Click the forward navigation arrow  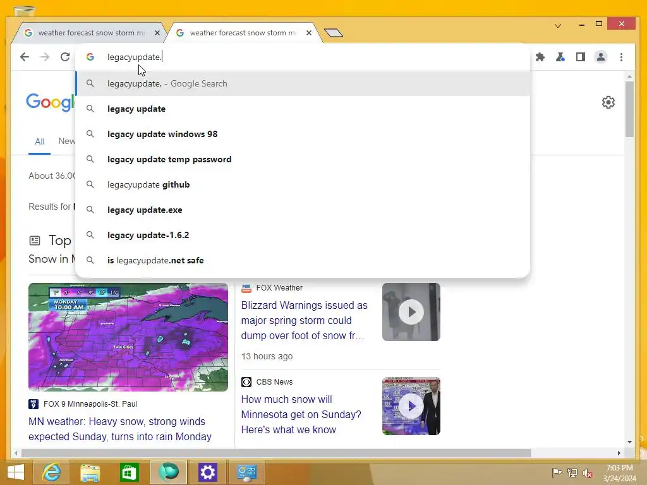click(45, 57)
